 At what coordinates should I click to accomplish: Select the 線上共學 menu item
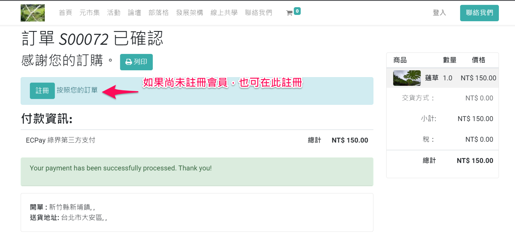[x=224, y=13]
